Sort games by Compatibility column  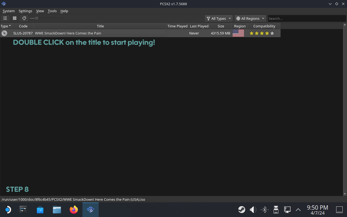click(x=264, y=26)
